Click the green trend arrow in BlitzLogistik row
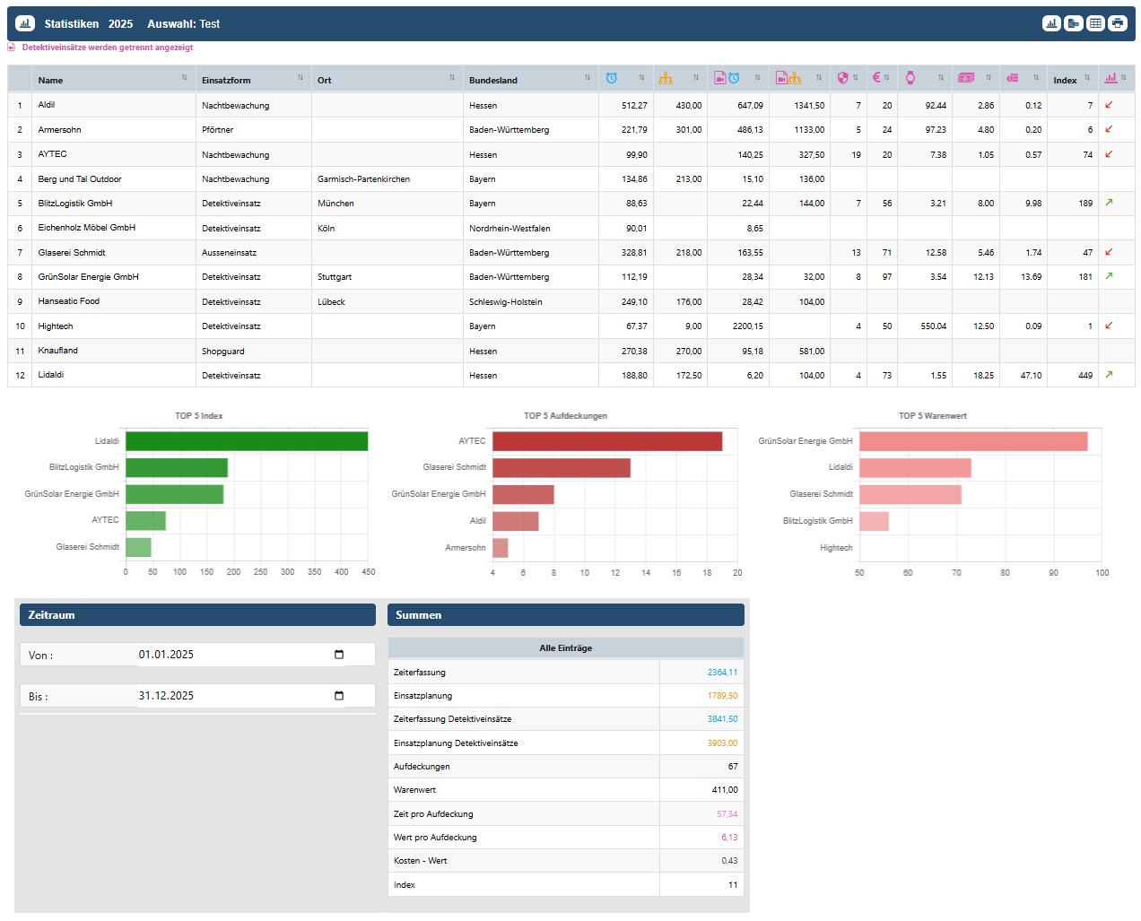1141x921 pixels. [1109, 203]
